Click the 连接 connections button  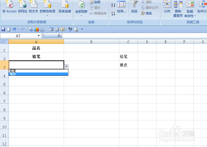(95, 2)
